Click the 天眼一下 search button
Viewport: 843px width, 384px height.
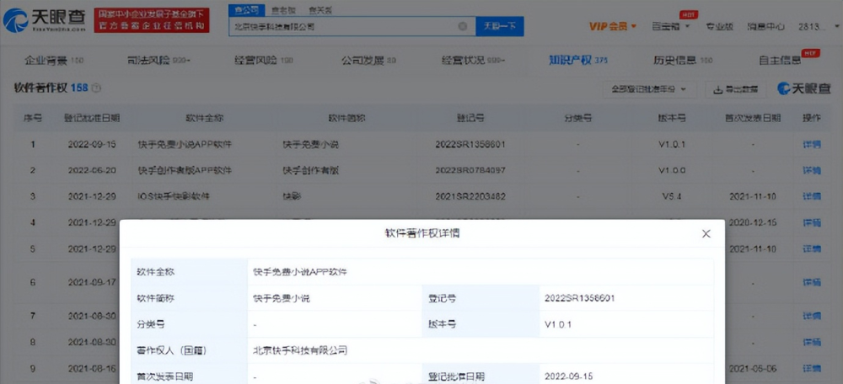pyautogui.click(x=499, y=26)
